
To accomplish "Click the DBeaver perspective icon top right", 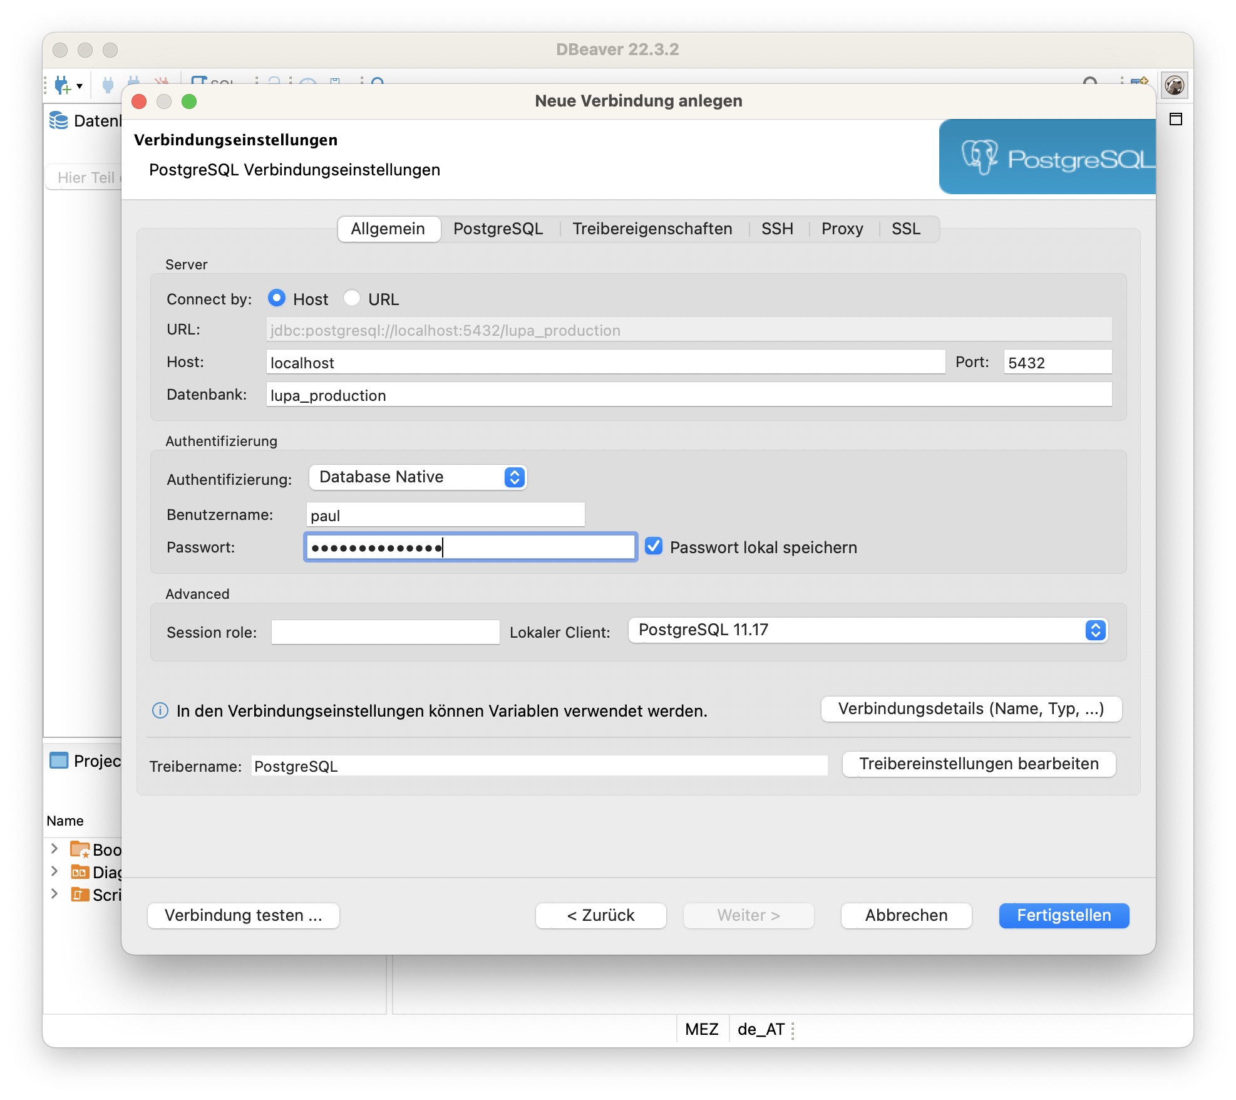I will 1174,85.
